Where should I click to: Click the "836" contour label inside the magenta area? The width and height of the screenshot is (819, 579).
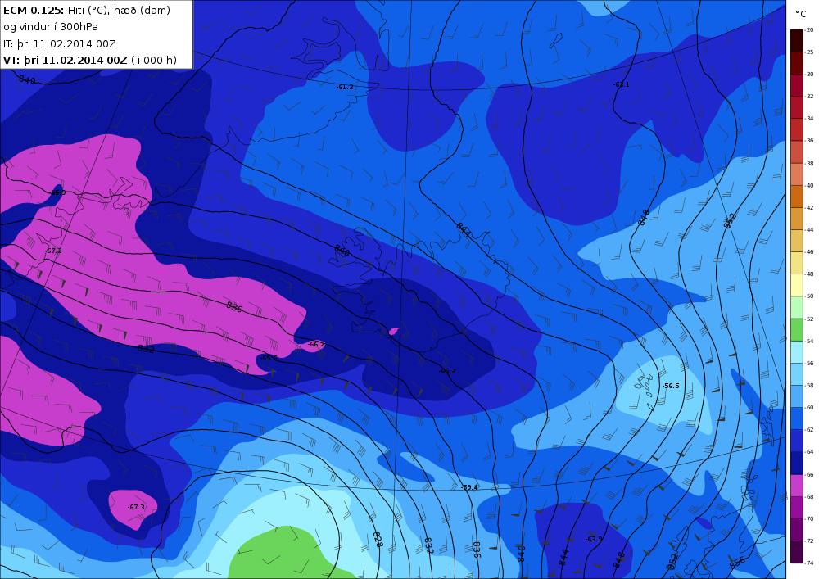pos(234,307)
